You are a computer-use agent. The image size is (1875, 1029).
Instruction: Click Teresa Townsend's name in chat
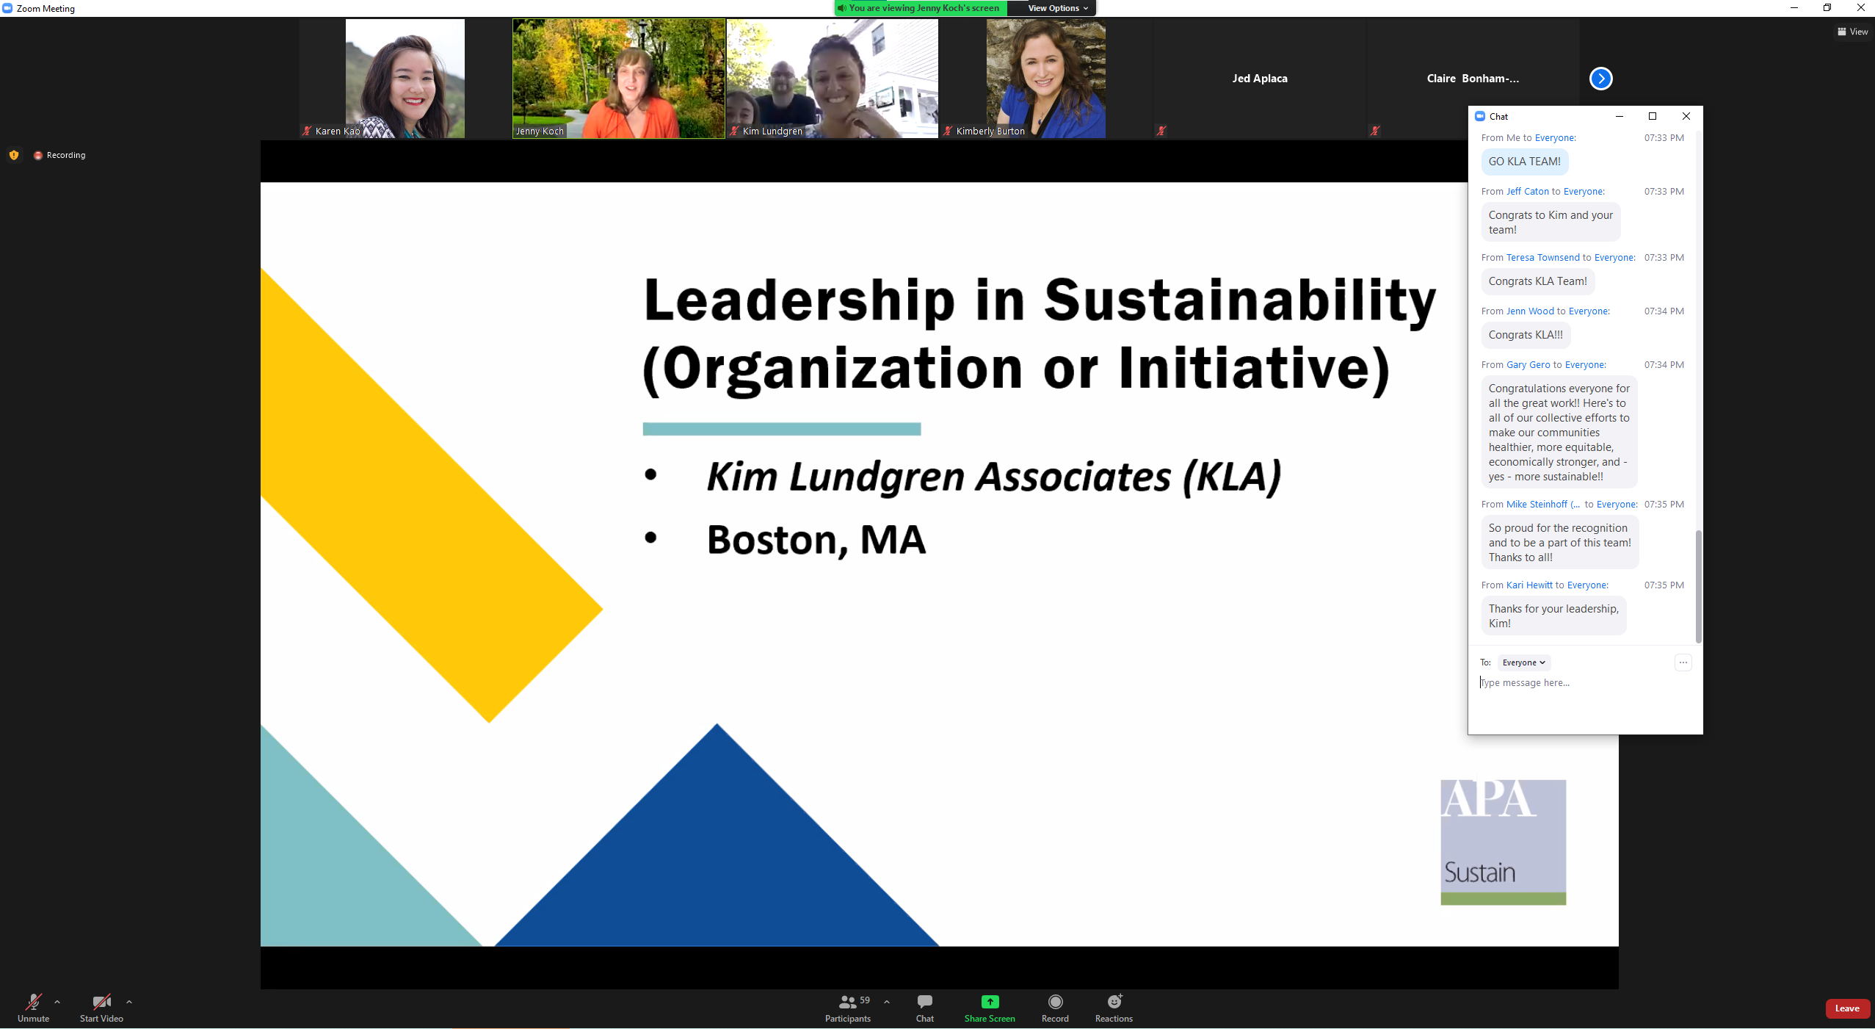(1543, 258)
